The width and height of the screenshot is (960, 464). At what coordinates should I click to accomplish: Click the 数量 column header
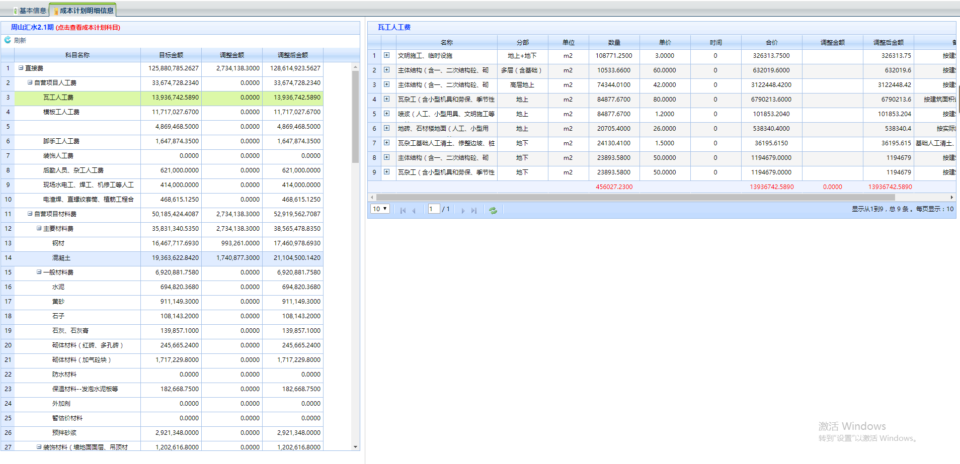click(614, 43)
